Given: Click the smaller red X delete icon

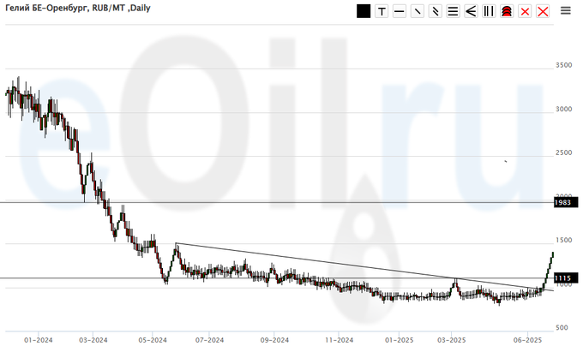Looking at the screenshot, I should 525,11.
